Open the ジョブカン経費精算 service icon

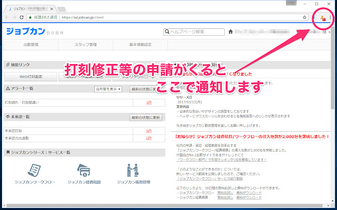pyautogui.click(x=84, y=171)
